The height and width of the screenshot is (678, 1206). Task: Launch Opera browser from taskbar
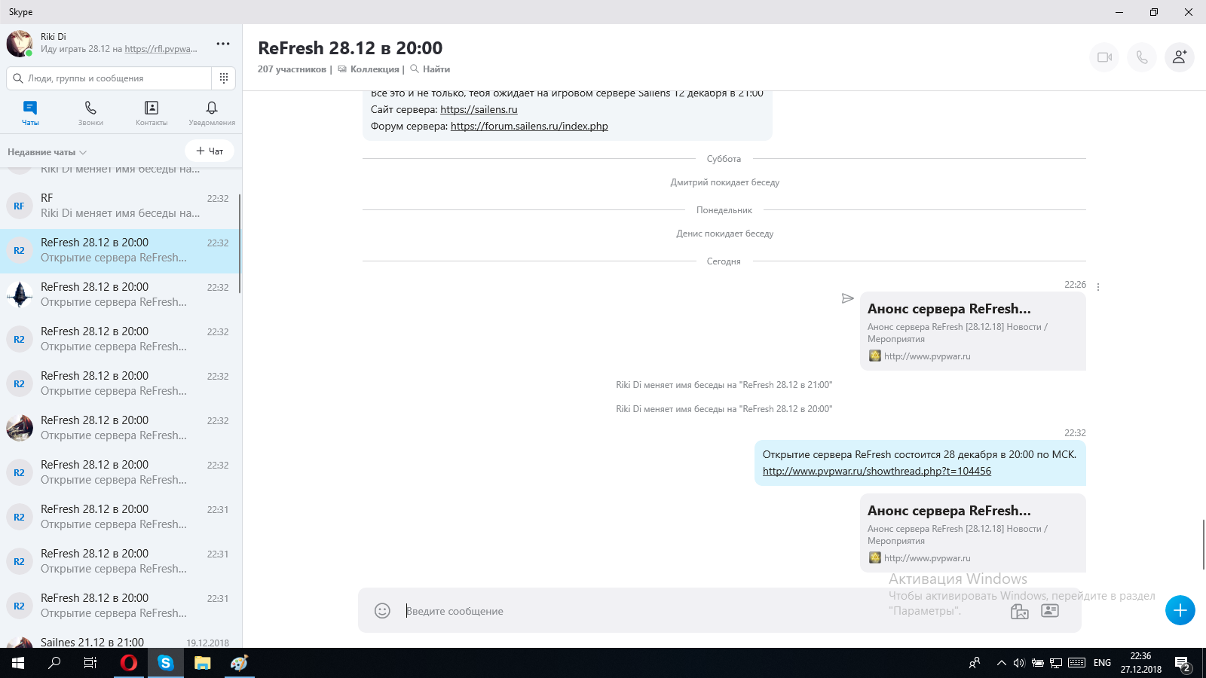(129, 663)
